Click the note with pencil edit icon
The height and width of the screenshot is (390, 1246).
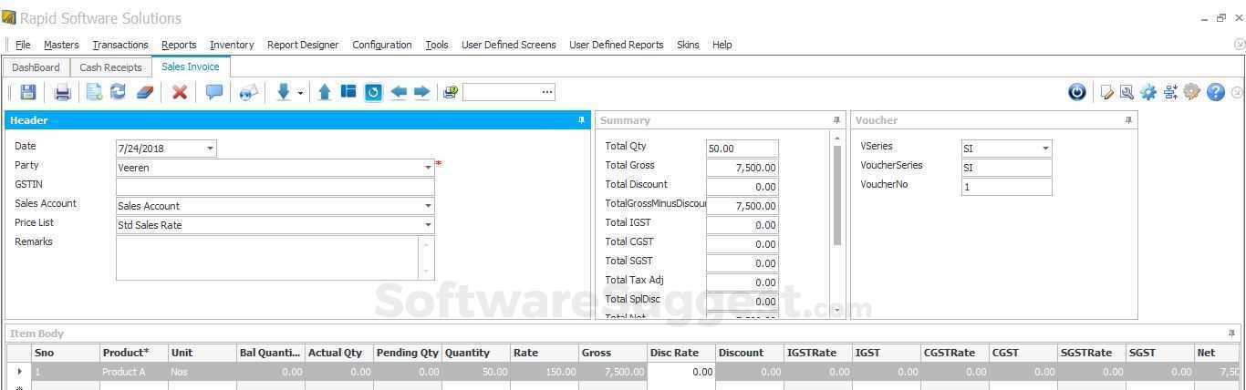click(x=1107, y=92)
